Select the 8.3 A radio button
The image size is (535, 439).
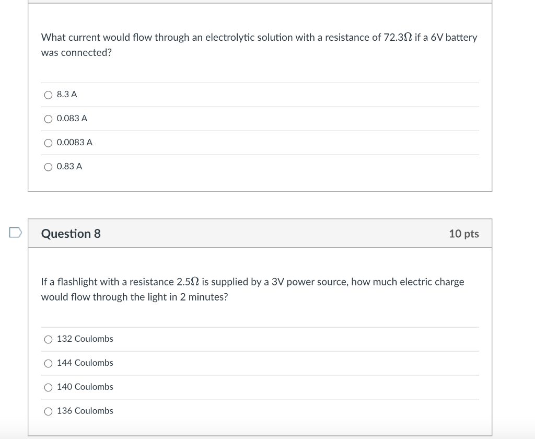click(48, 95)
